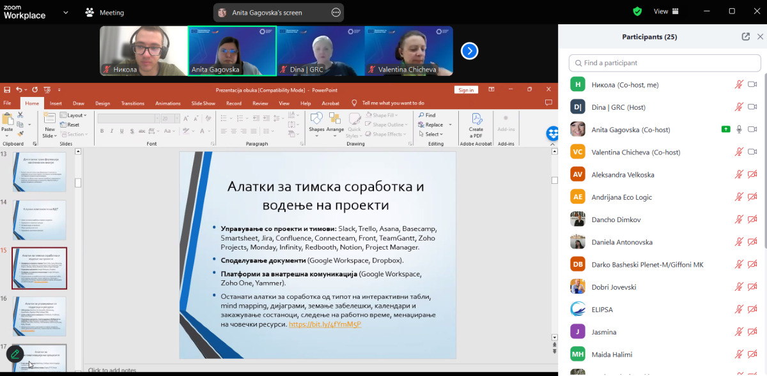Click the Reset slide button
This screenshot has height=376, width=767.
coord(70,125)
